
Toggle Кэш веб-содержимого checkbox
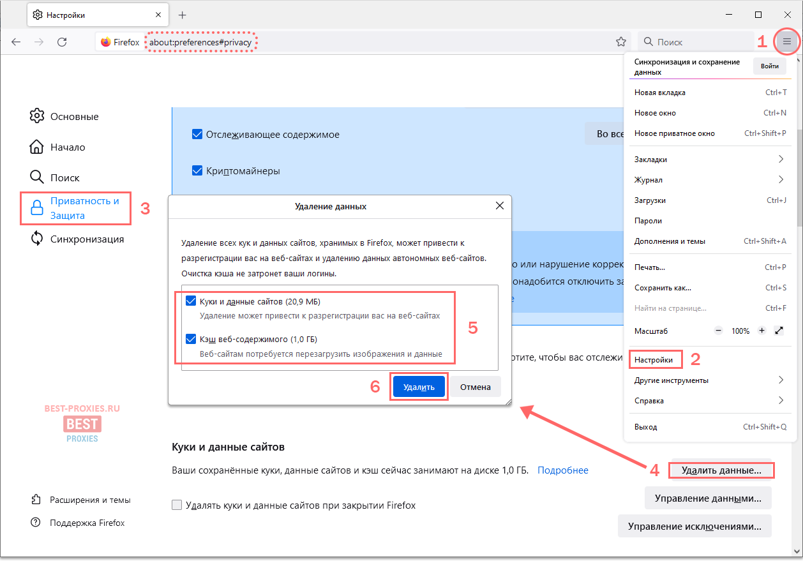click(191, 339)
